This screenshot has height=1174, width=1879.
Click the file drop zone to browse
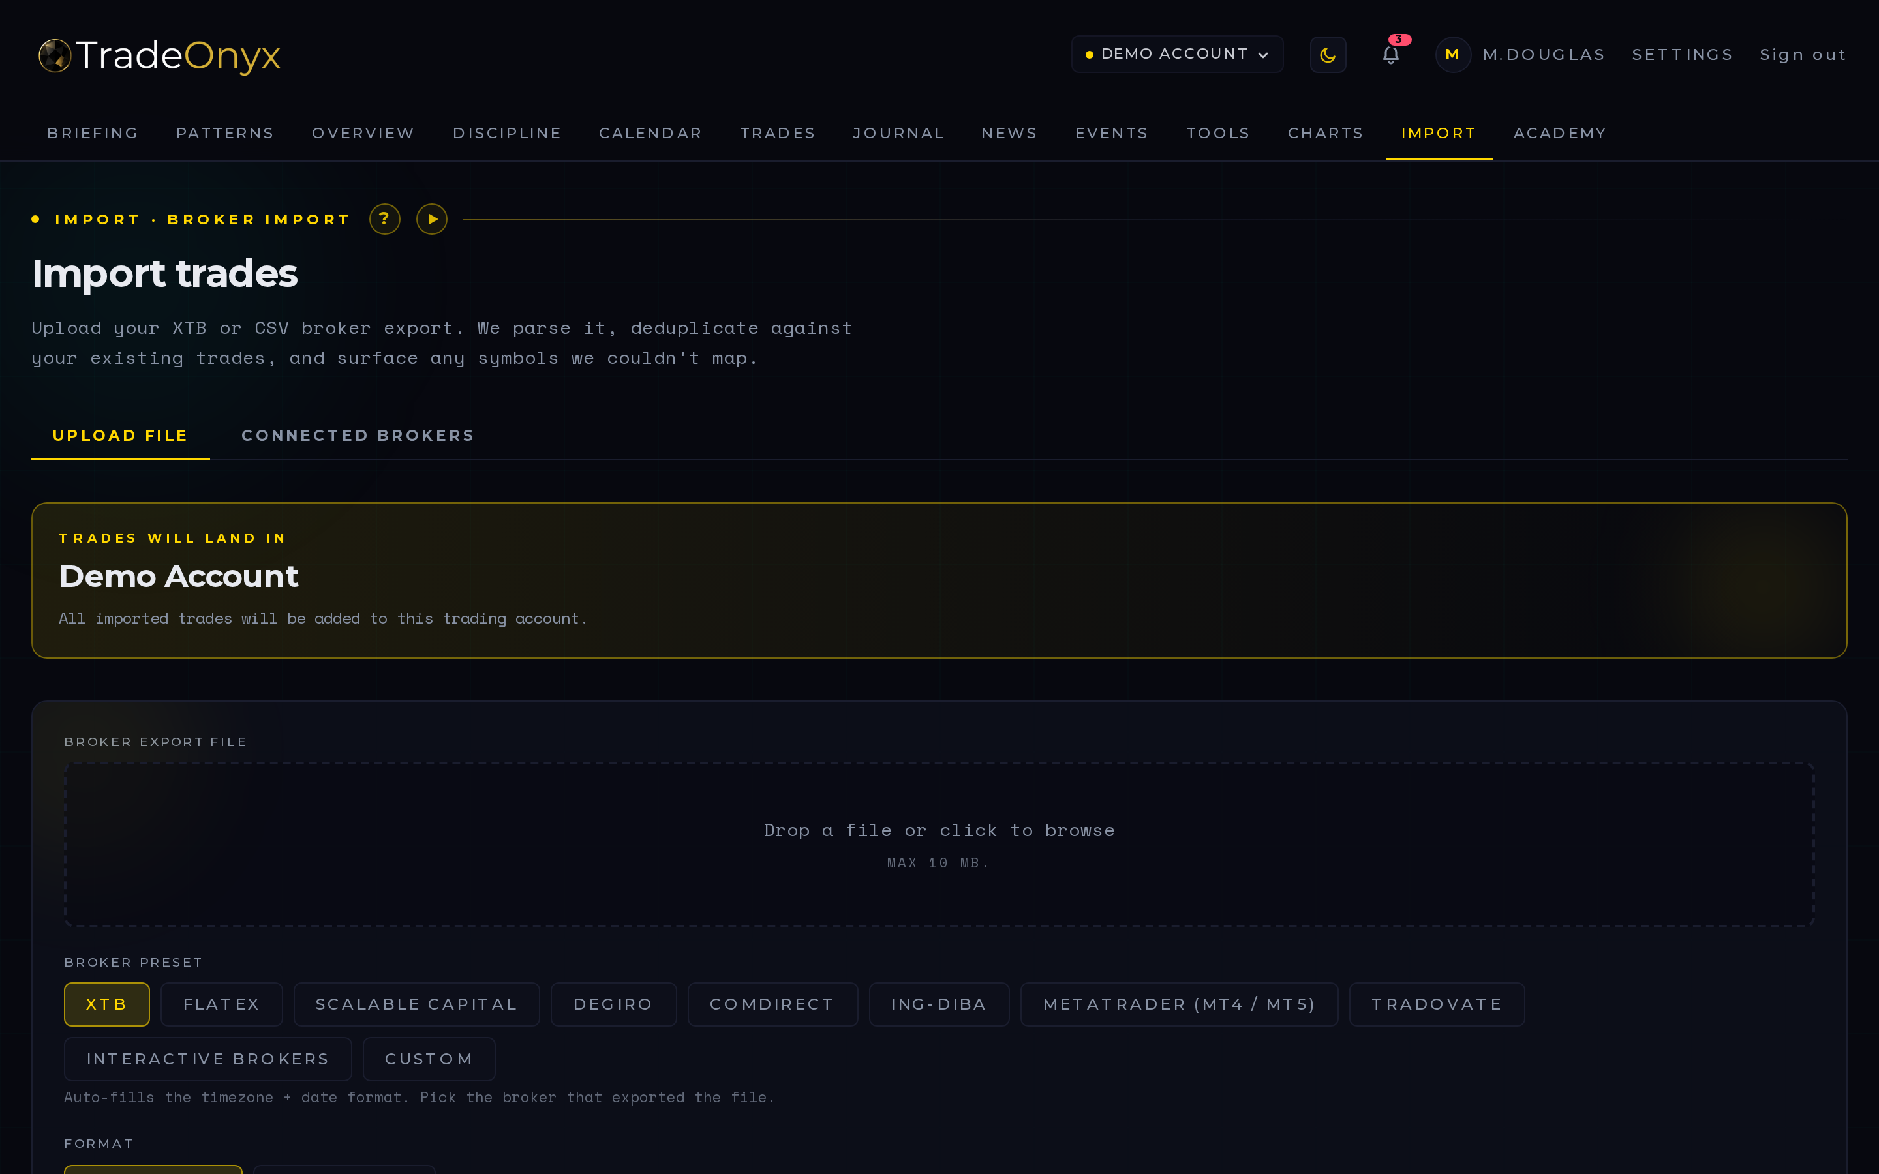pos(939,845)
